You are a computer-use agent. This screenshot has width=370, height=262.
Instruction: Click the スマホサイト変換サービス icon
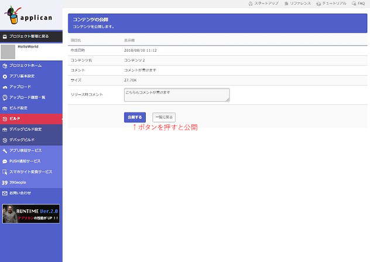point(5,172)
